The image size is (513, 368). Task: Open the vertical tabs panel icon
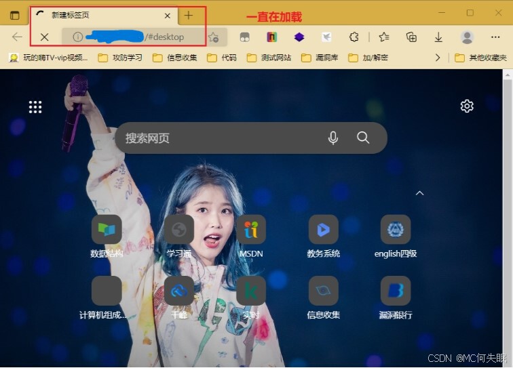tap(14, 16)
